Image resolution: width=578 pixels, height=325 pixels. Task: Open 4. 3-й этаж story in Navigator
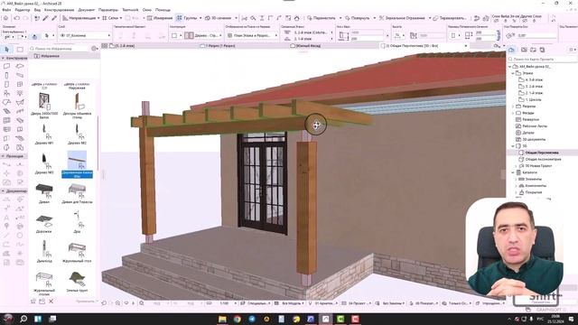(x=534, y=80)
